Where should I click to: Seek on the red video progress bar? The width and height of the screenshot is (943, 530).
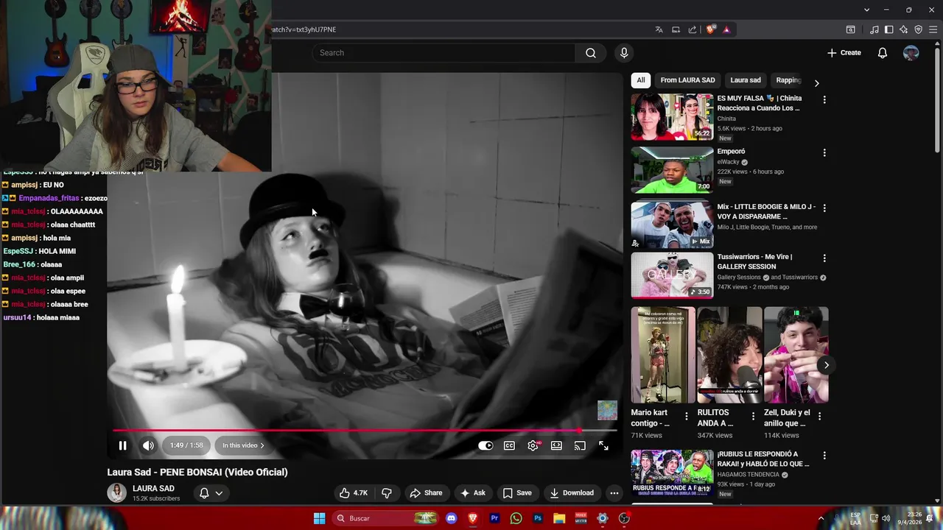365,431
